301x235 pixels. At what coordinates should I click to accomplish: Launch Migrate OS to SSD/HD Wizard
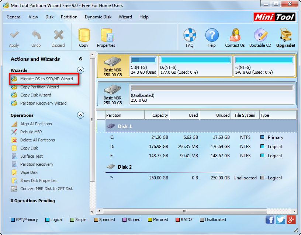pos(46,79)
